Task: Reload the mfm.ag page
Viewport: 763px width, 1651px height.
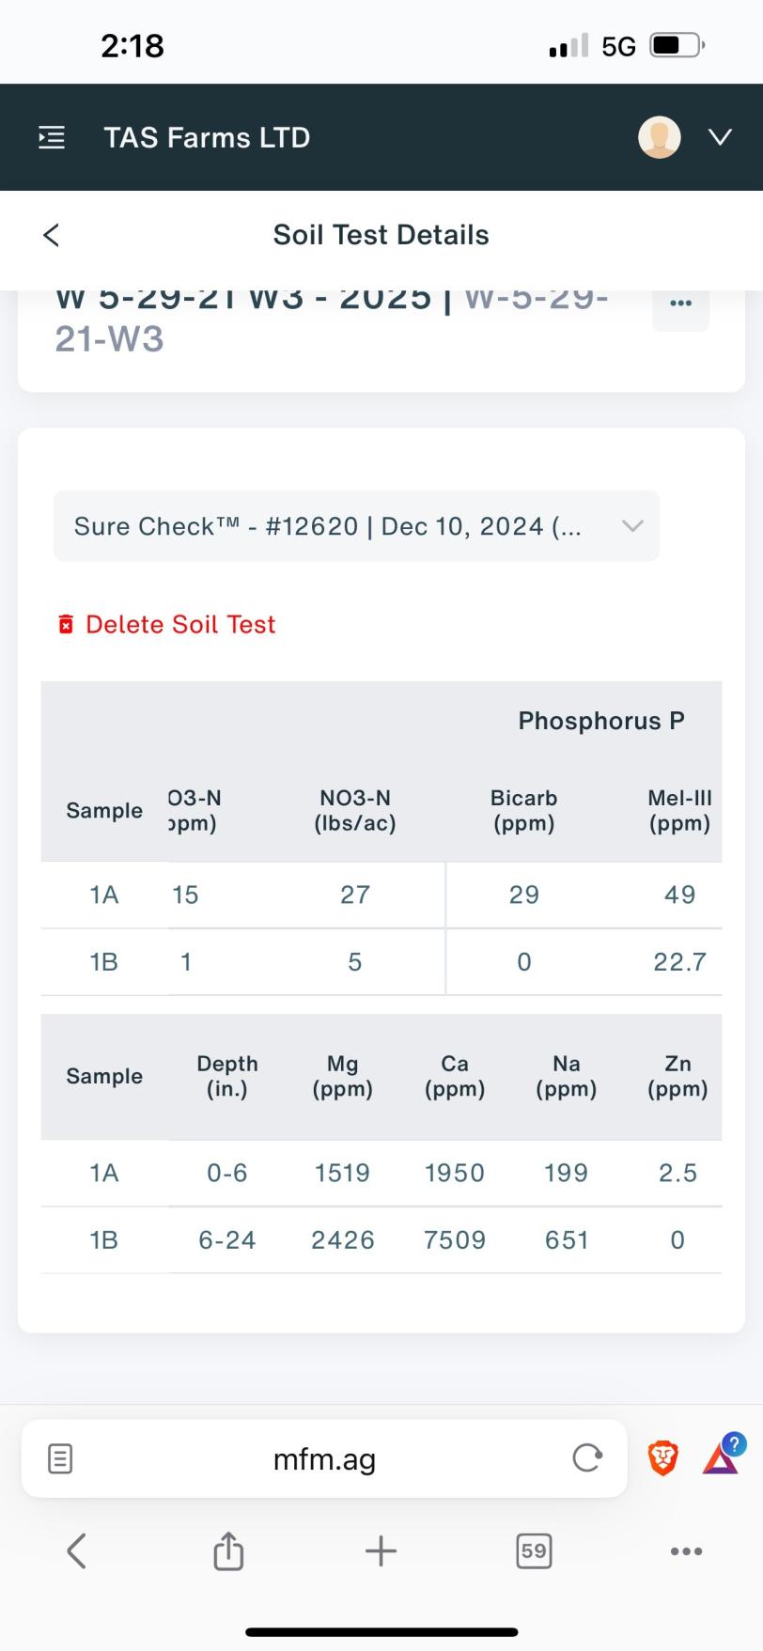Action: (587, 1458)
